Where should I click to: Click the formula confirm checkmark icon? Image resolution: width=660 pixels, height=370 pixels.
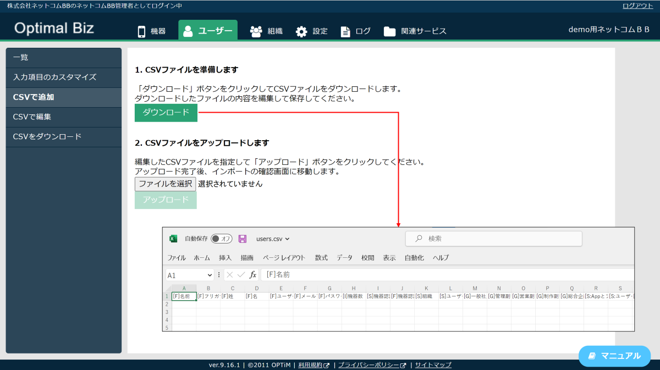coord(241,274)
